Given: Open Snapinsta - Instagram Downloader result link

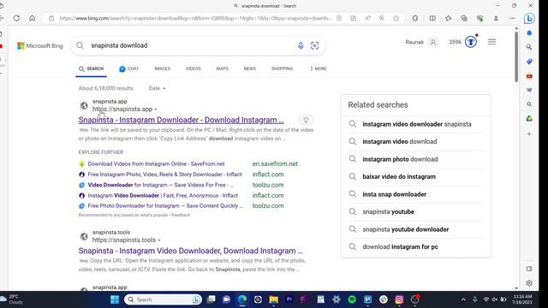Looking at the screenshot, I should click(181, 120).
